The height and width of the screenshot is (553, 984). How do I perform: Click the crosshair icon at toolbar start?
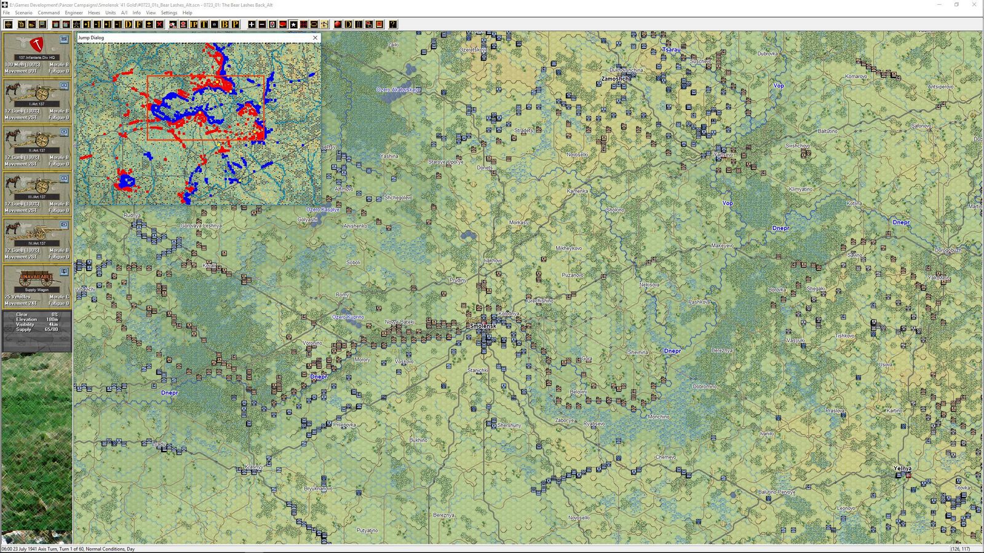click(8, 25)
